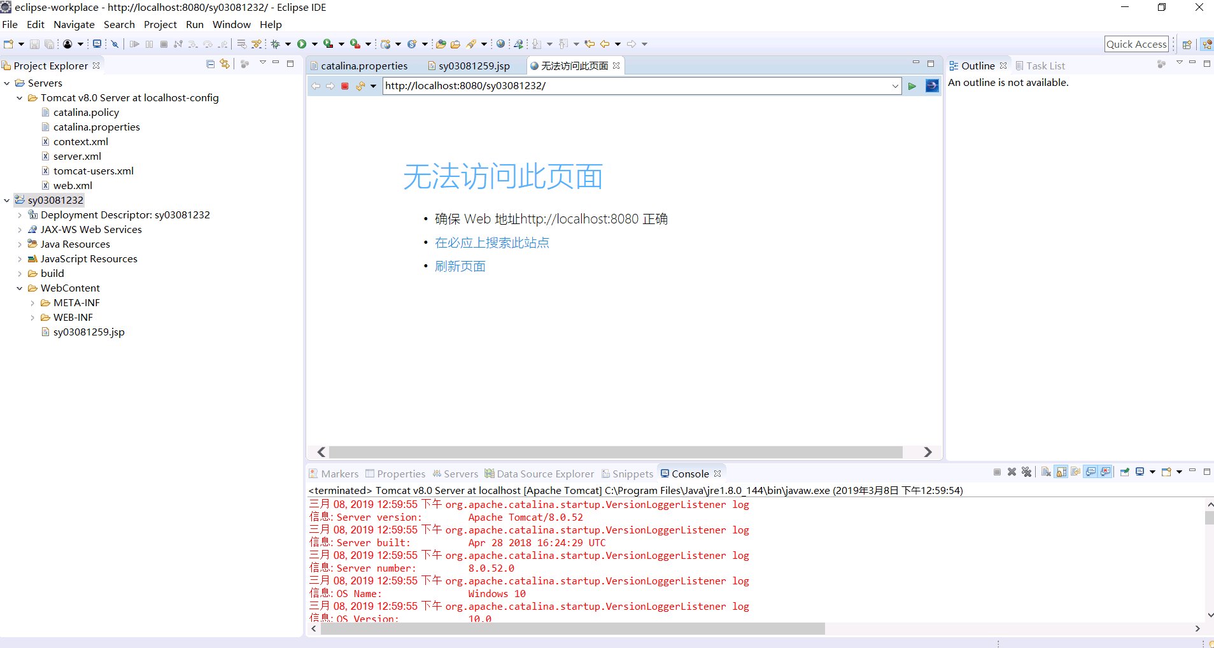Pin the Console view
Image resolution: width=1214 pixels, height=648 pixels.
coord(1125,472)
